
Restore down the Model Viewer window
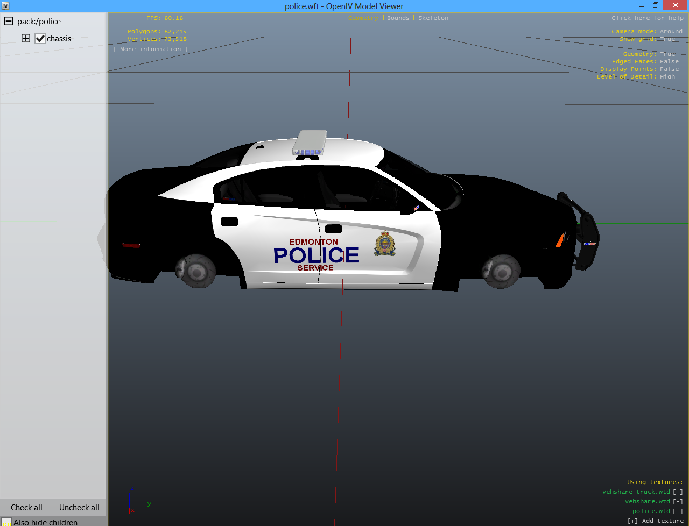656,5
